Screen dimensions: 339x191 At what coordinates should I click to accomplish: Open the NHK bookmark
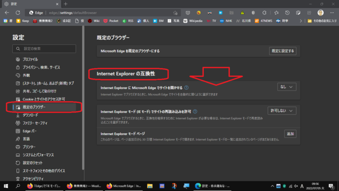[226, 21]
